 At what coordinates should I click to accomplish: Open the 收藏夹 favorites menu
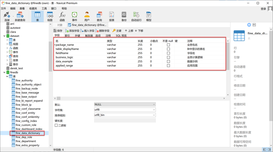pyautogui.click(x=33, y=9)
